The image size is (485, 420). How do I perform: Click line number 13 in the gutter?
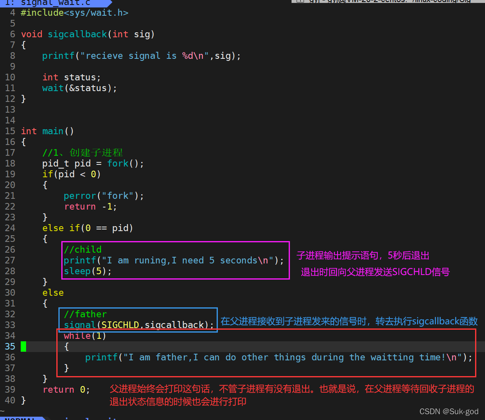tap(10, 110)
